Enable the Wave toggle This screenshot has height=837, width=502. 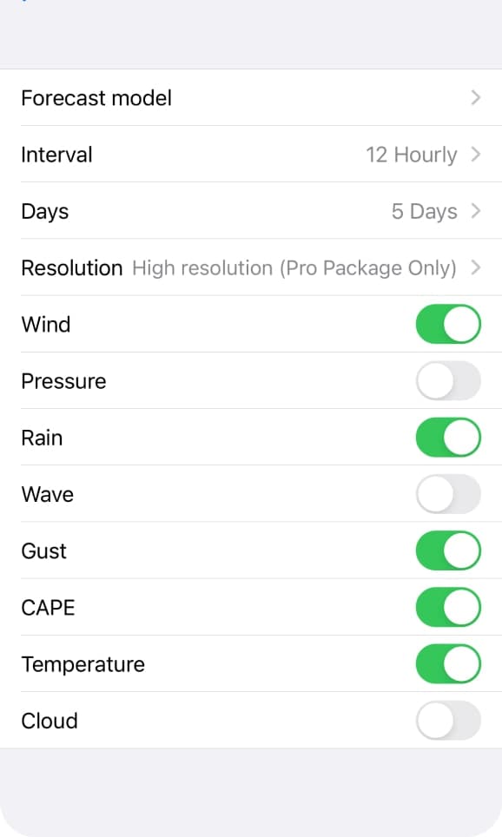pos(448,493)
